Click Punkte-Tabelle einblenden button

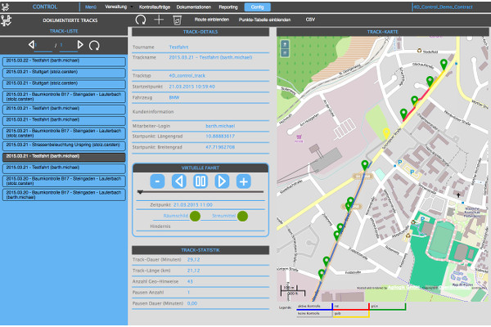click(x=264, y=19)
